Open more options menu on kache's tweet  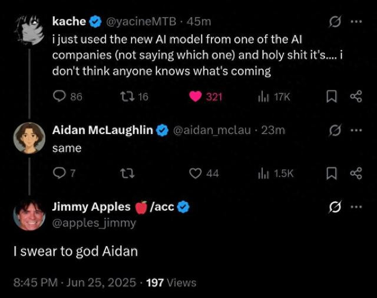[x=356, y=22]
